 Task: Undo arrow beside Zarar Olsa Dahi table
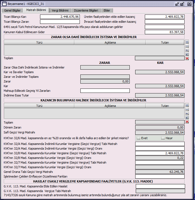(x=187, y=50)
